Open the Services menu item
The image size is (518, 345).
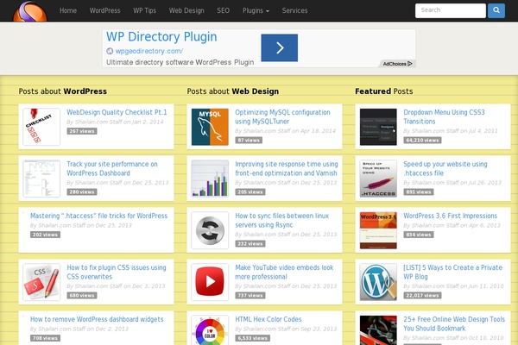point(294,10)
